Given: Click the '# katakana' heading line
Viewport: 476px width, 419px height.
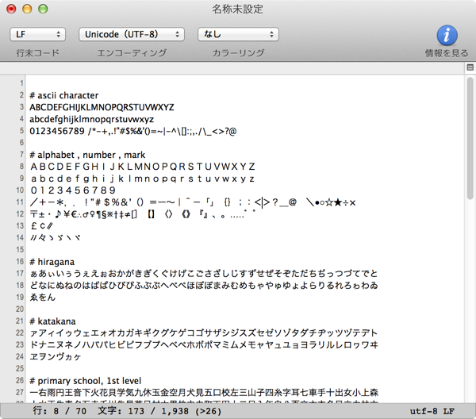Looking at the screenshot, I should click(x=52, y=321).
